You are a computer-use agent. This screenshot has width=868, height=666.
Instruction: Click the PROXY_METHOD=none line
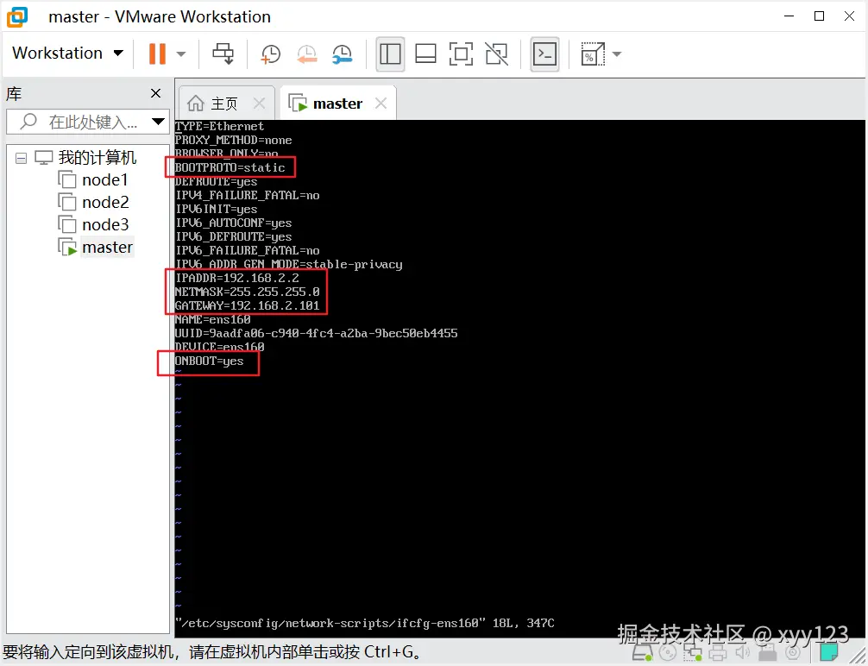coord(234,140)
